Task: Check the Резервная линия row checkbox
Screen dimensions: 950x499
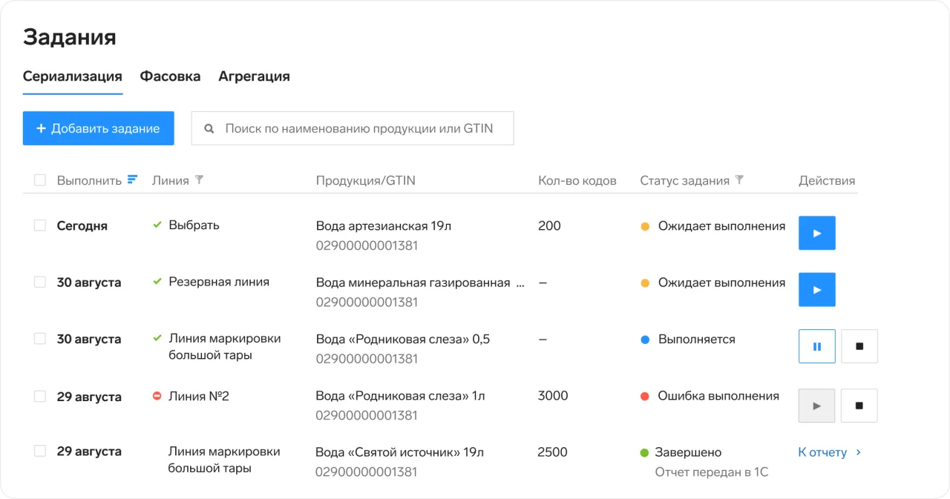Action: coord(40,282)
